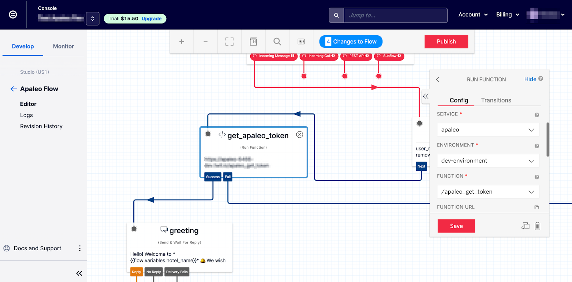Screen dimensions: 572x282
Task: Open the Account menu
Action: 473,15
